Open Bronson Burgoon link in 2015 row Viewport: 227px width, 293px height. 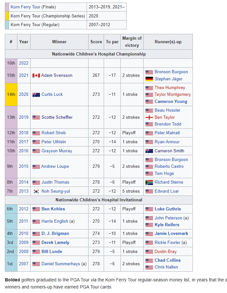(x=171, y=160)
